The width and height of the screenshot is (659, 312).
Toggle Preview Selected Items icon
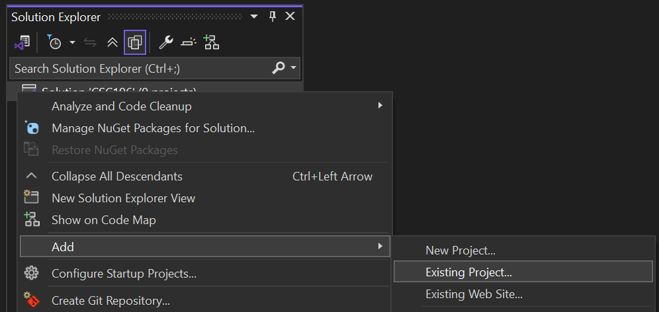pyautogui.click(x=189, y=42)
